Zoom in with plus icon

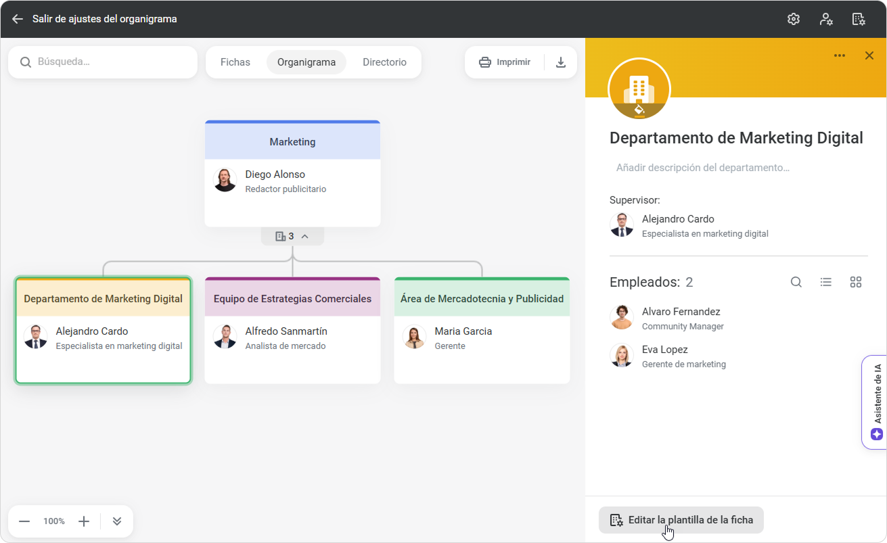pyautogui.click(x=84, y=521)
